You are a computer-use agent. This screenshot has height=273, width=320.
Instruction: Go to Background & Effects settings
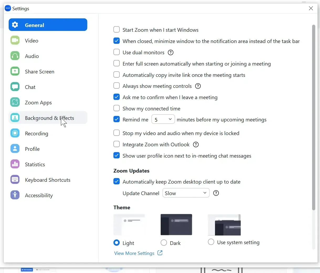(x=48, y=118)
